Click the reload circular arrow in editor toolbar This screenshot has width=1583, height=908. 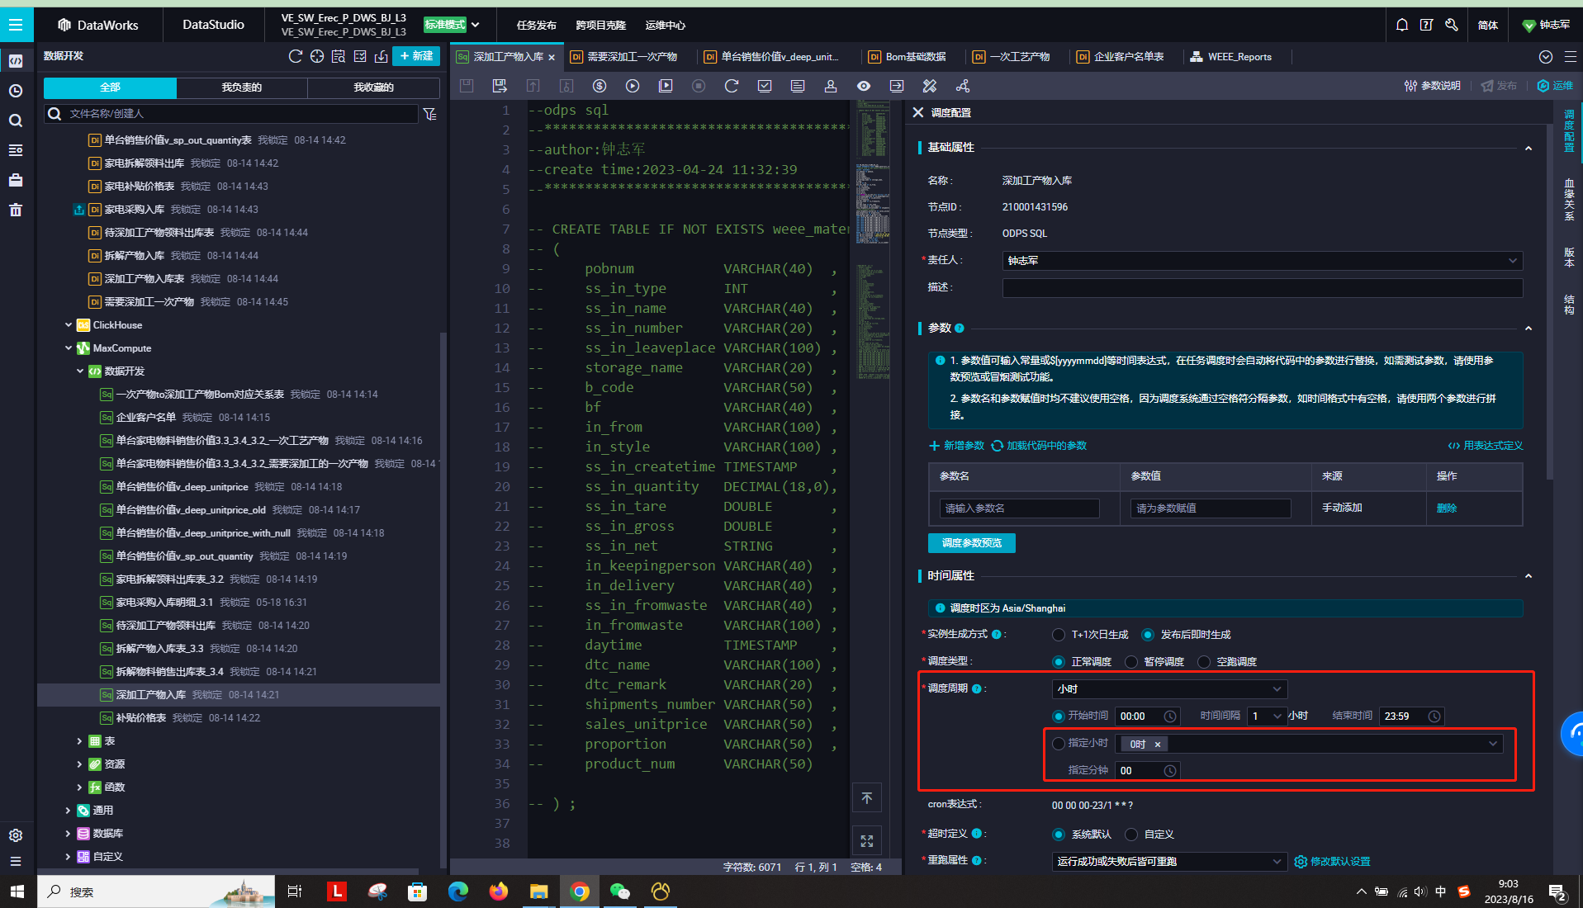[x=732, y=86]
